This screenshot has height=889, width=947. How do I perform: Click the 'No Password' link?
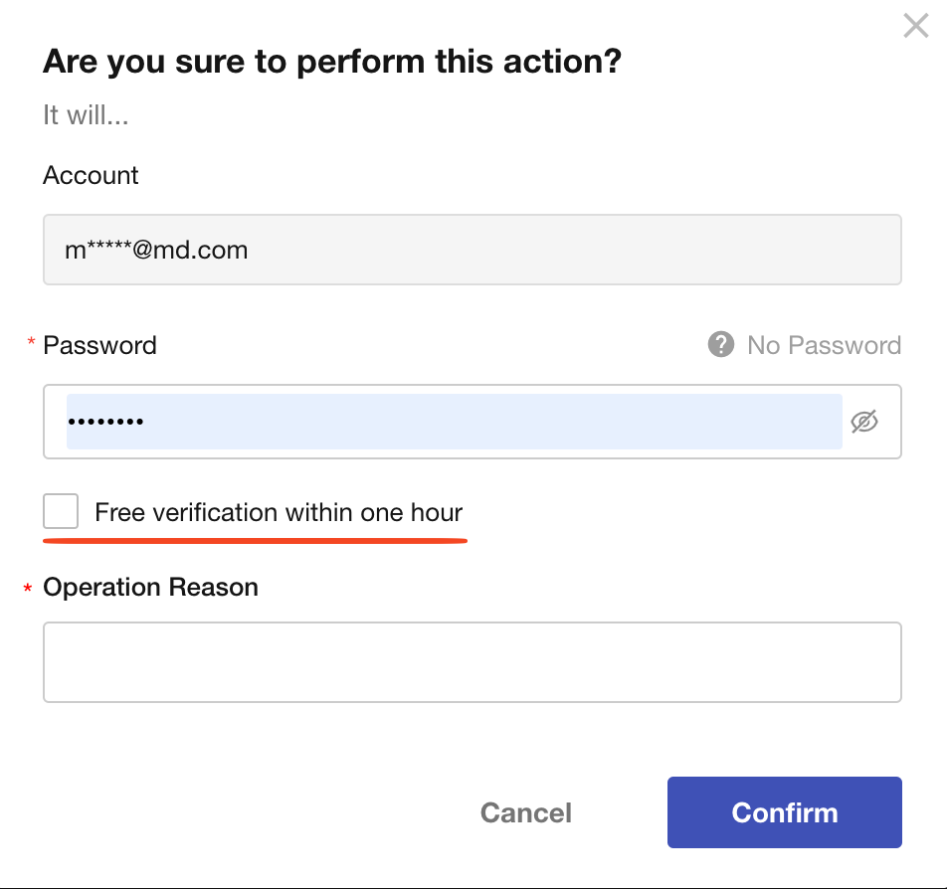point(824,345)
